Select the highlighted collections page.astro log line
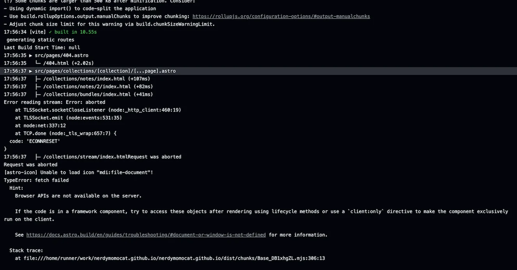 [105, 71]
